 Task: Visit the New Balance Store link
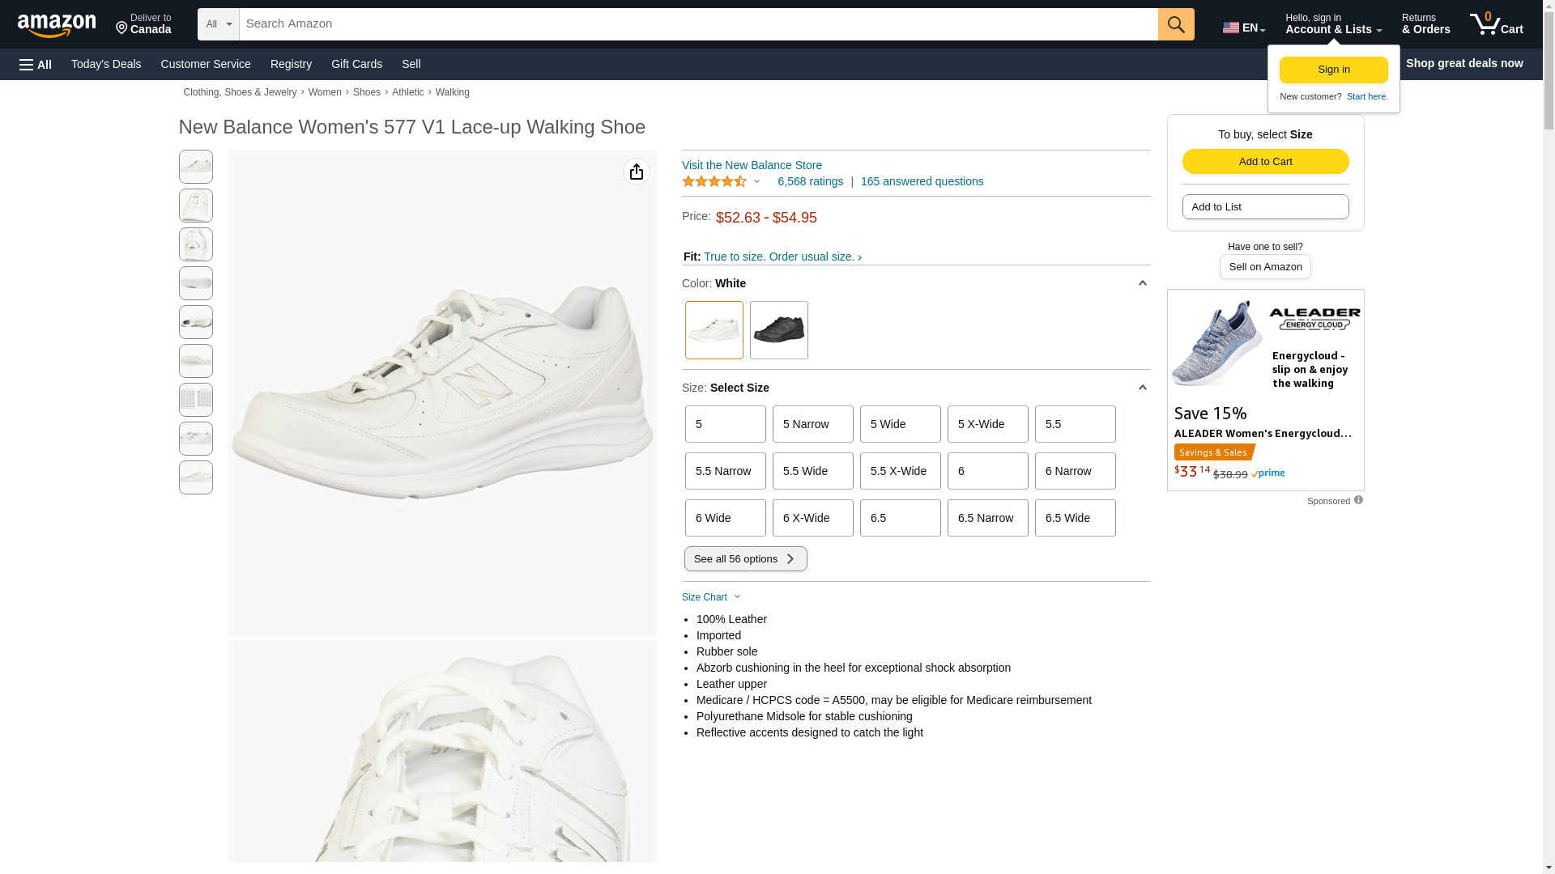click(752, 165)
